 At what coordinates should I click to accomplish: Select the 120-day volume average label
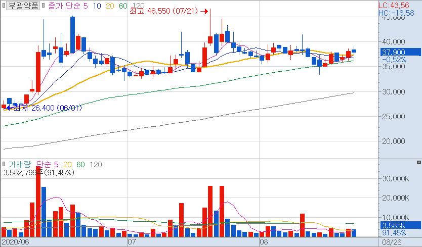[x=96, y=164]
